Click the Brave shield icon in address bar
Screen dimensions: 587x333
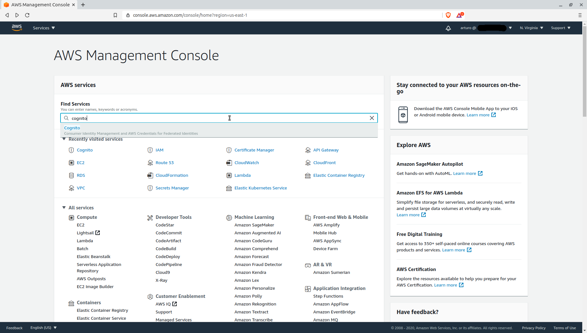click(x=448, y=15)
